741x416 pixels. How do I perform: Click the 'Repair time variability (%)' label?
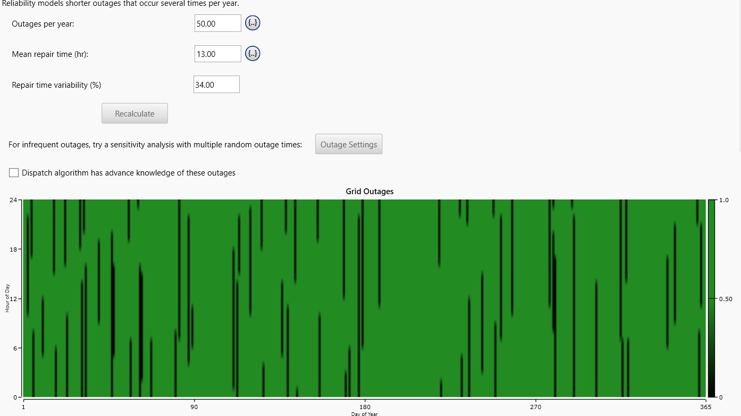pyautogui.click(x=56, y=85)
